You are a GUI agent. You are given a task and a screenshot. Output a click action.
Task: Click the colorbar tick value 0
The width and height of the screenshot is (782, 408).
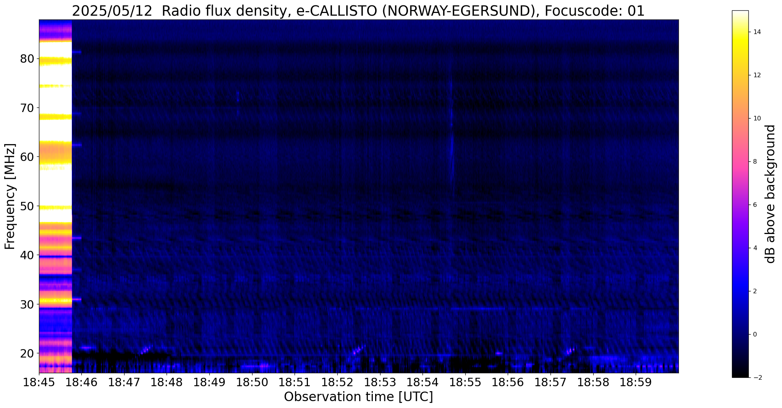[755, 335]
